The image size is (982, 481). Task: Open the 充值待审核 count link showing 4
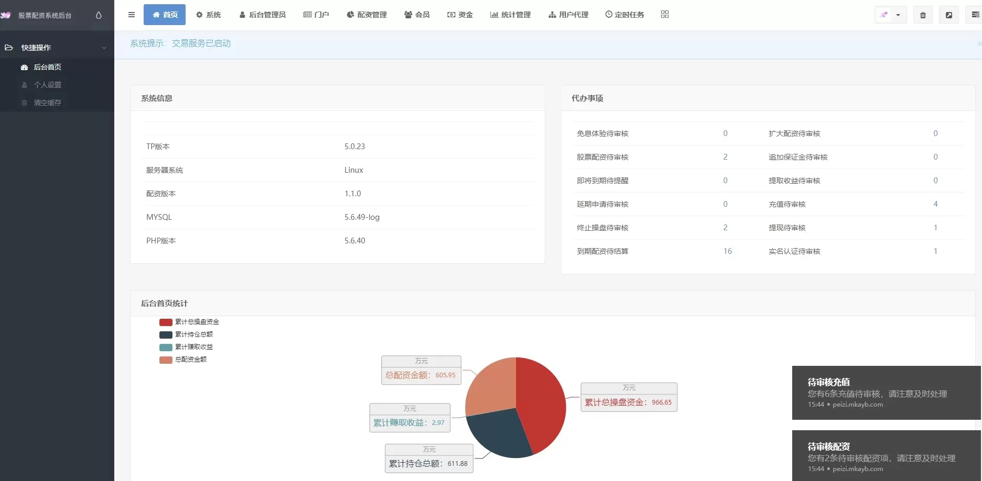(x=935, y=204)
